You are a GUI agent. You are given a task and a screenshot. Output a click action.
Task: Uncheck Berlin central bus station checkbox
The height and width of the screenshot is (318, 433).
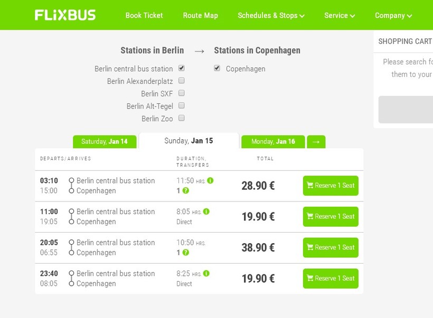tap(182, 68)
